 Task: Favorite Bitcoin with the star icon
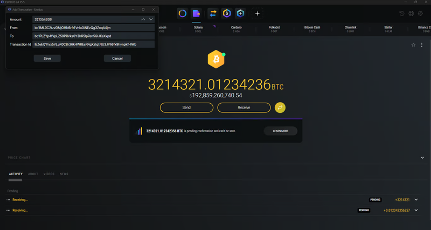click(x=413, y=45)
